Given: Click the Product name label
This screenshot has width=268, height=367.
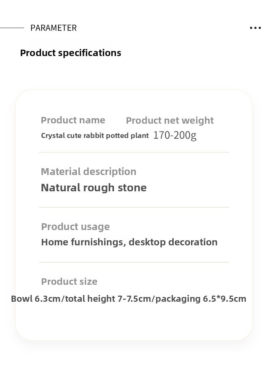Looking at the screenshot, I should (73, 120).
